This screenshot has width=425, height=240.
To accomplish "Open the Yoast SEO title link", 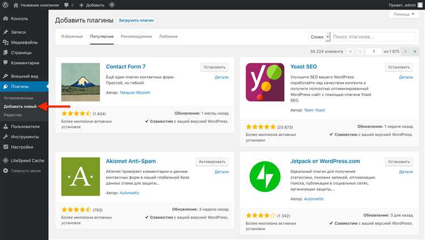I will [x=304, y=67].
